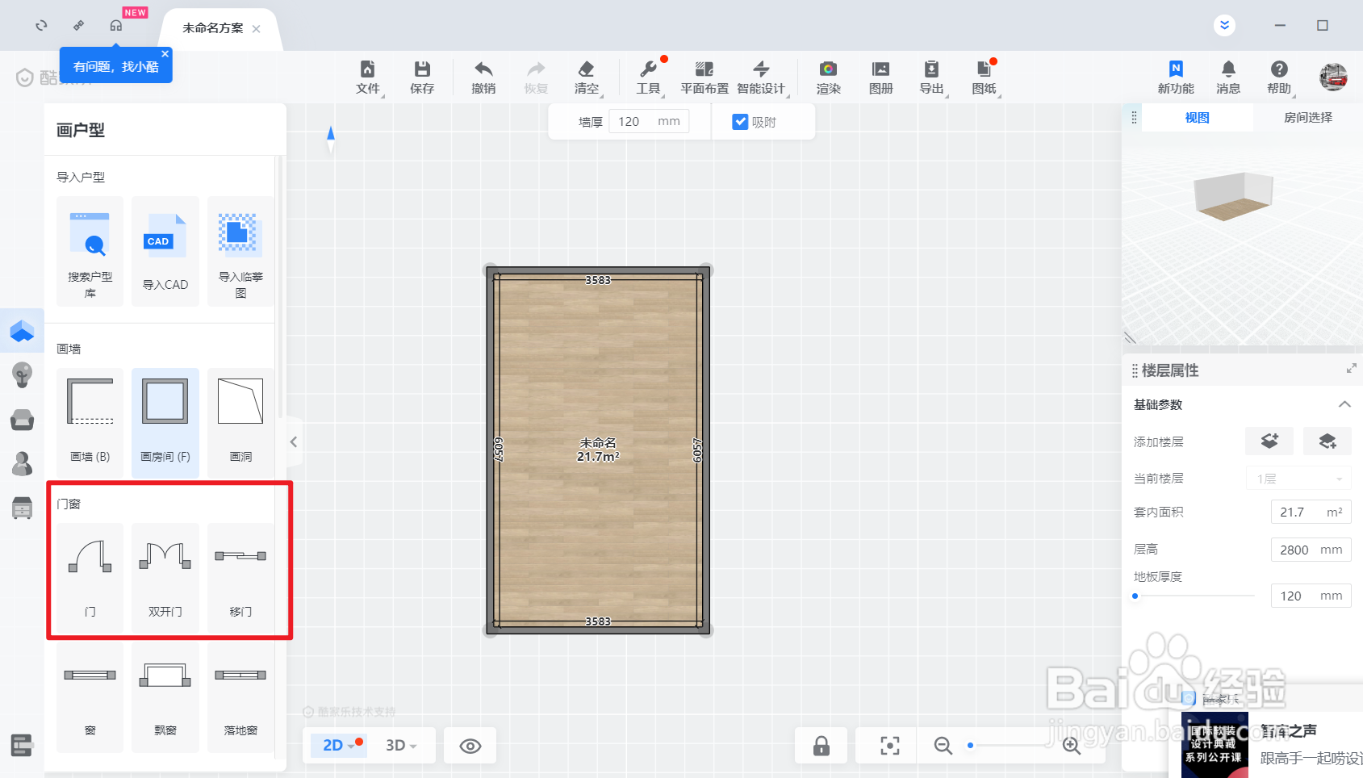Open the lightbulb sidebar category
The width and height of the screenshot is (1363, 778).
[22, 374]
